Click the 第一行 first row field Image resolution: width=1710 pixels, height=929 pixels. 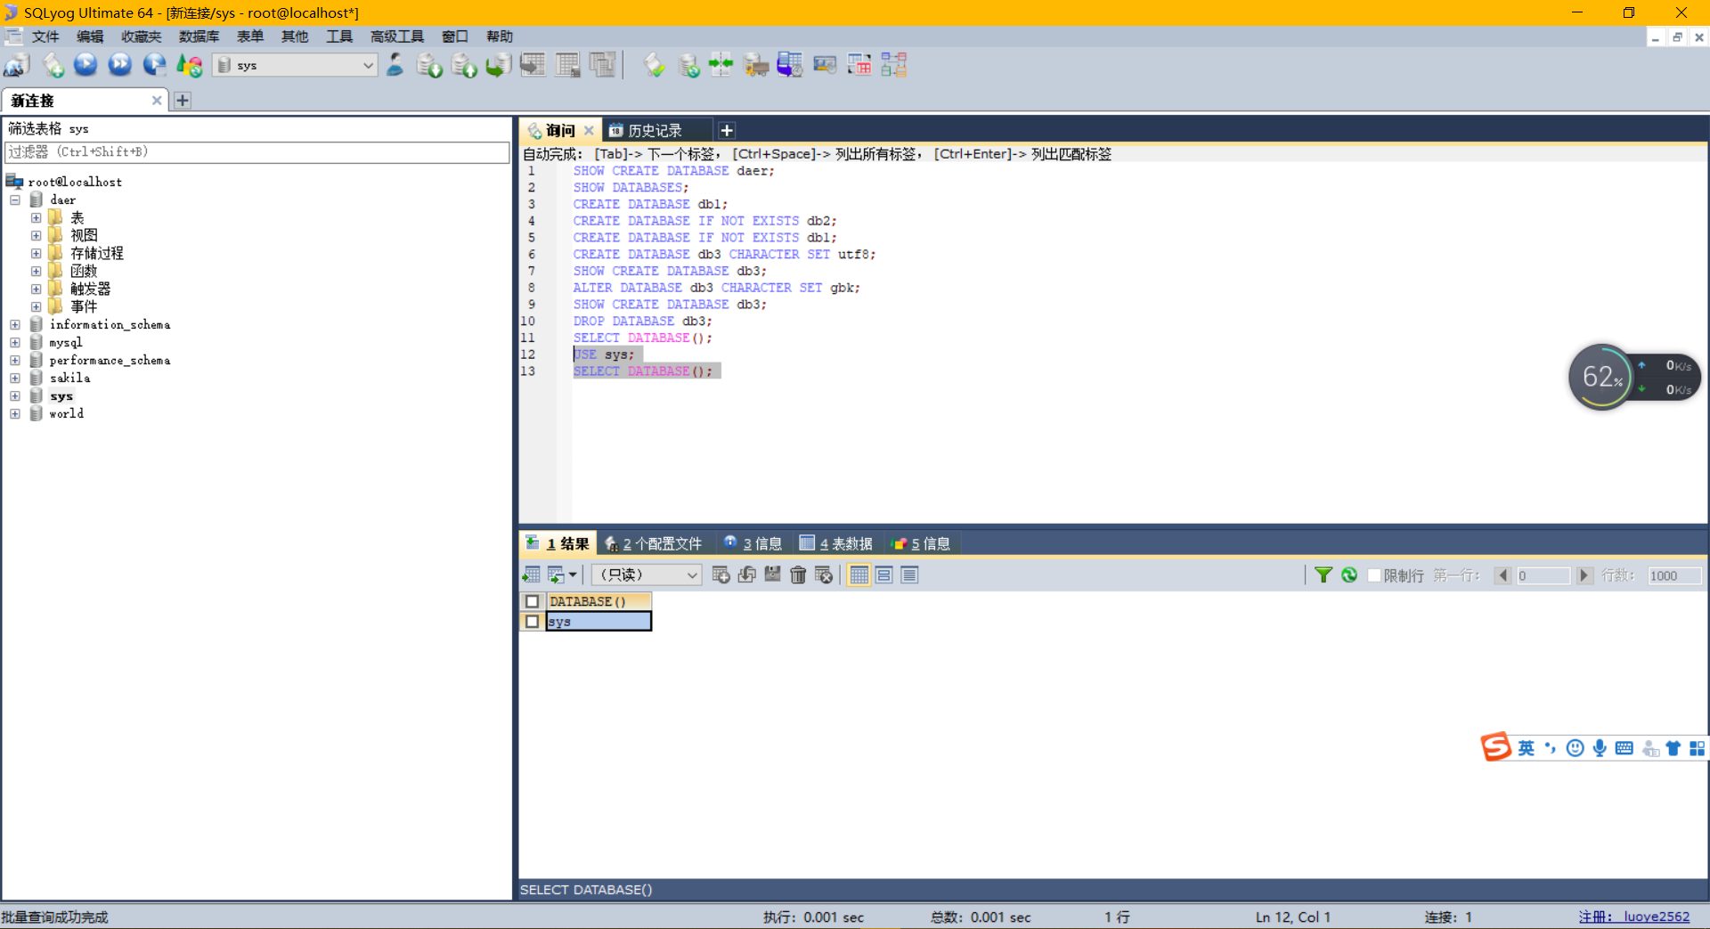(1543, 575)
